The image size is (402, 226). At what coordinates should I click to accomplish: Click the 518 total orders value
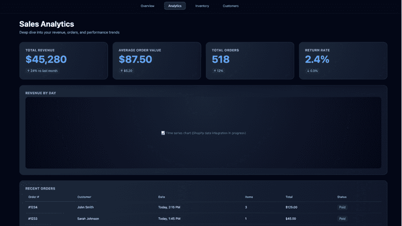pos(221,60)
